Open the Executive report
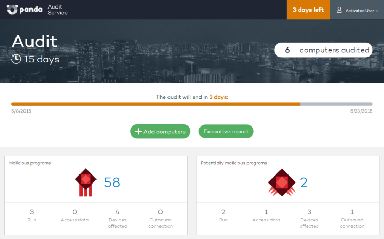 point(226,131)
